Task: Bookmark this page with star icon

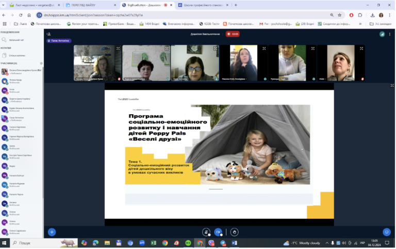Action: point(339,15)
